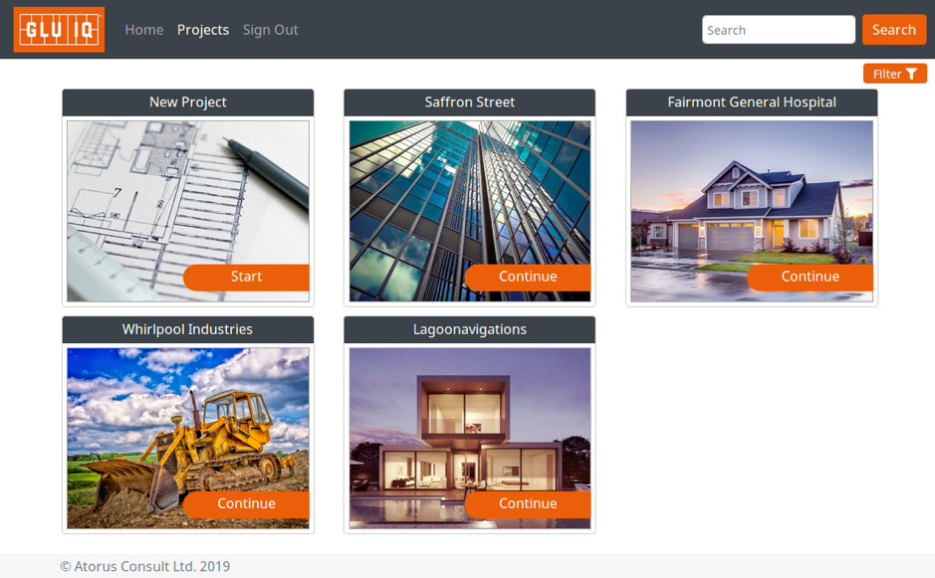935x578 pixels.
Task: Open the Filter button with funnel icon
Action: point(894,74)
